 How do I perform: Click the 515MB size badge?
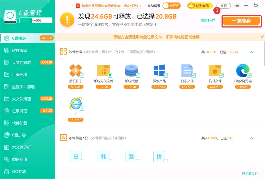(159, 87)
